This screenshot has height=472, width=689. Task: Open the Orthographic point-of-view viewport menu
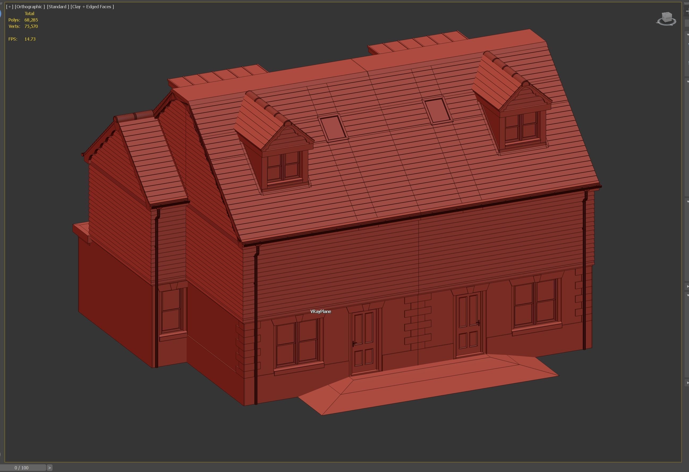point(30,7)
